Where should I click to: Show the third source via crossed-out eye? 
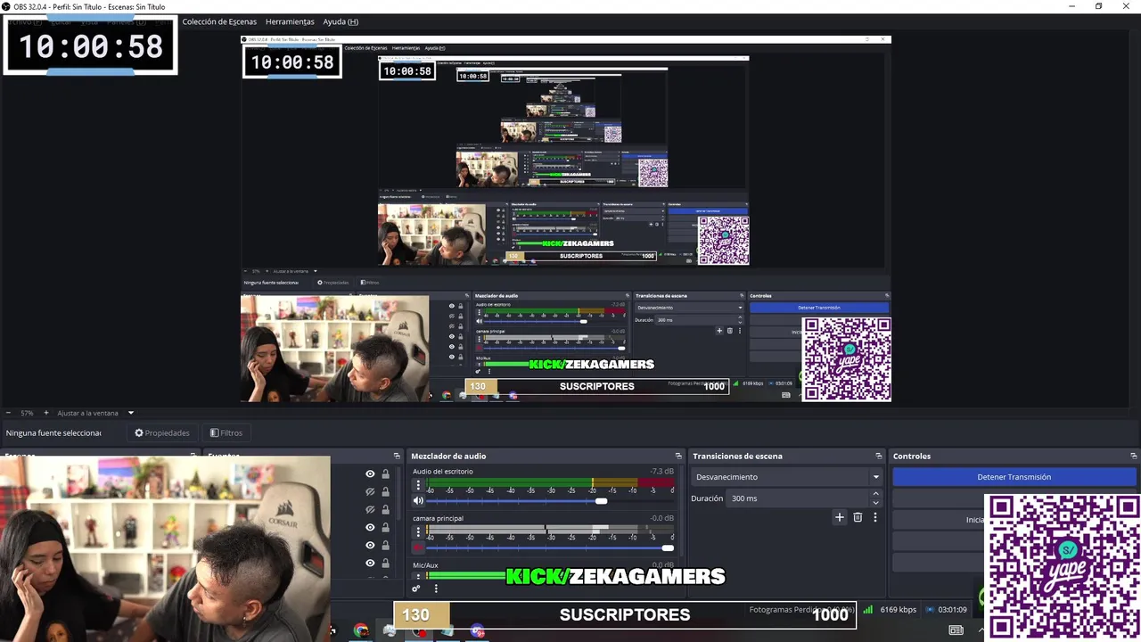tap(370, 510)
